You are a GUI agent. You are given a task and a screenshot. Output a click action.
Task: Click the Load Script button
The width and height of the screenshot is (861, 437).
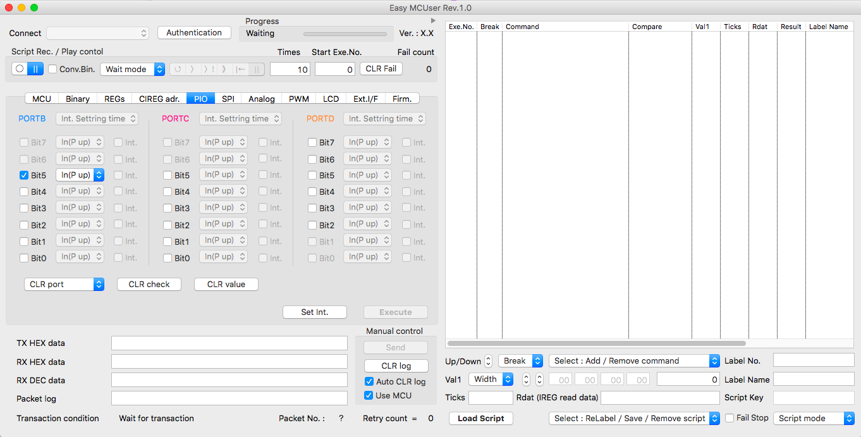click(481, 419)
